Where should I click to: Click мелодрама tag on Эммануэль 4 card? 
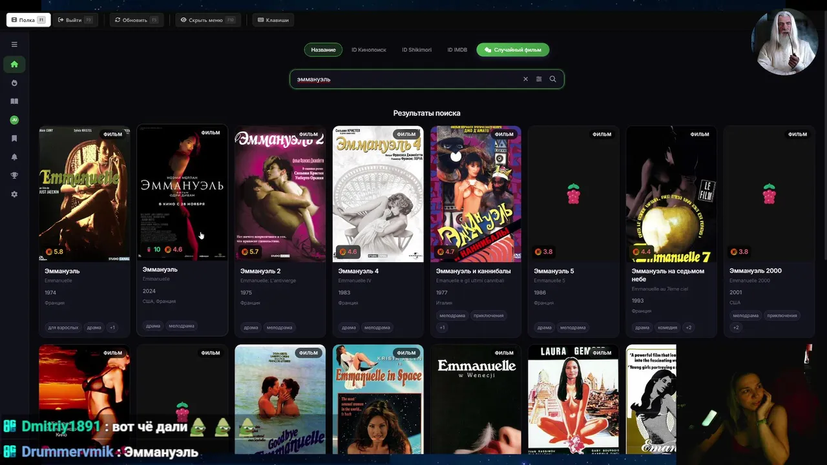[377, 327]
